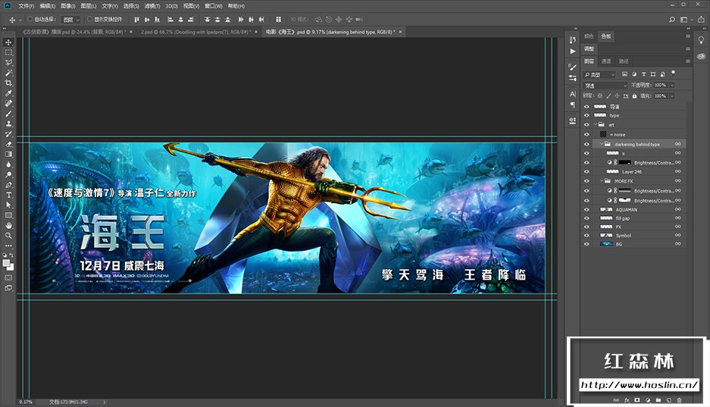
Task: Open the 滤镜(T) menu
Action: pos(152,6)
